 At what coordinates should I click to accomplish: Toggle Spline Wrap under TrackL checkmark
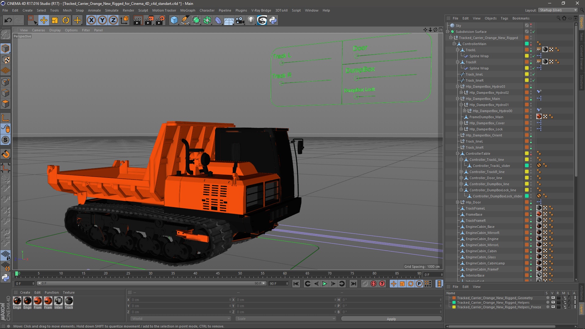click(534, 56)
